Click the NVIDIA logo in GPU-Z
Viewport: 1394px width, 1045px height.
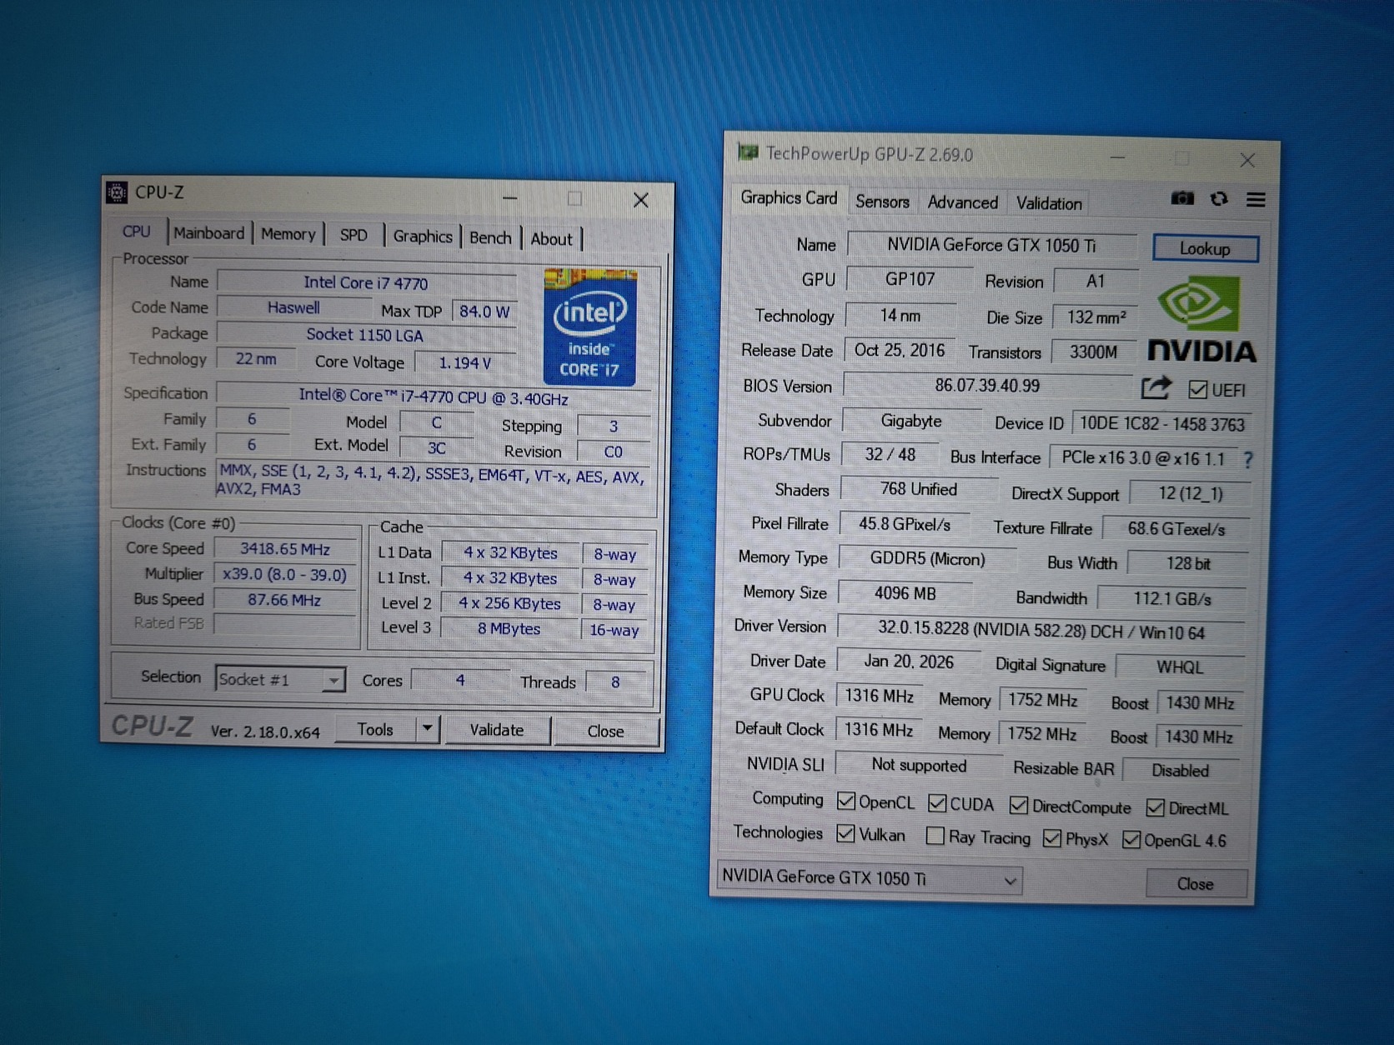pos(1201,322)
